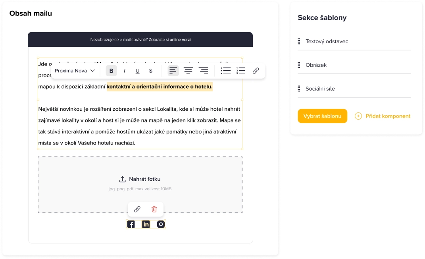Align text to the left
The height and width of the screenshot is (259, 425).
(173, 71)
